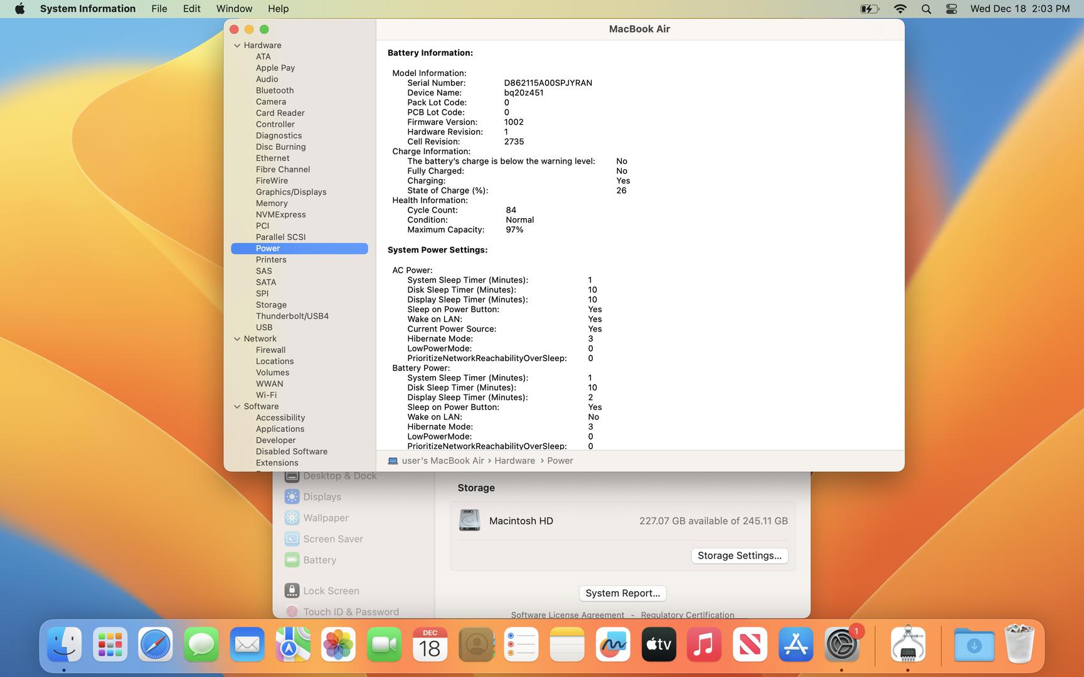
Task: Open Safari from the dock
Action: (155, 644)
